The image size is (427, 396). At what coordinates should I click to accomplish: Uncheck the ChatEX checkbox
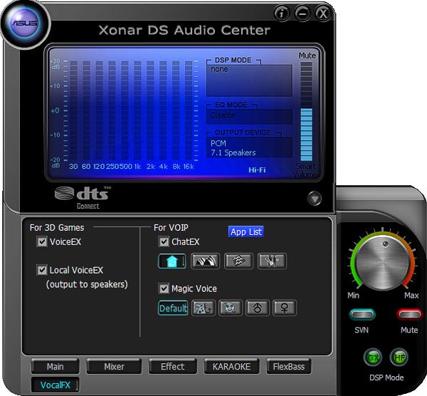tap(164, 241)
